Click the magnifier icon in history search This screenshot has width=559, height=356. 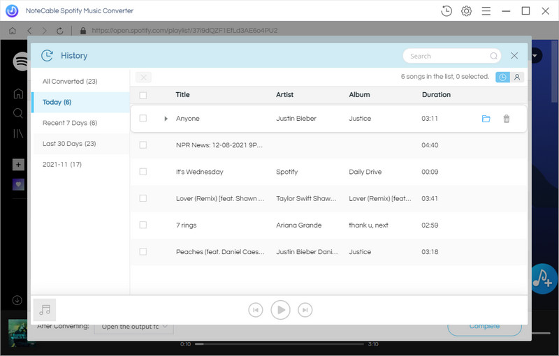tap(493, 56)
